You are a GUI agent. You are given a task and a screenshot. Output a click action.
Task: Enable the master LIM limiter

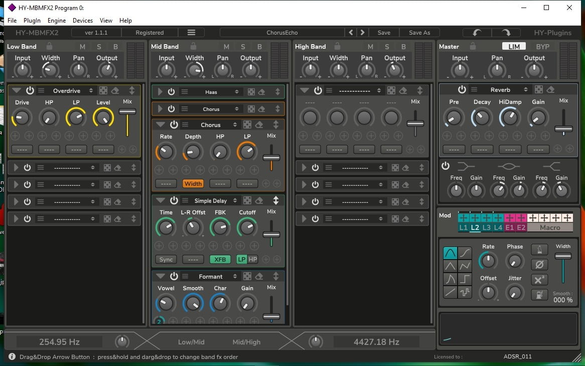pos(514,46)
